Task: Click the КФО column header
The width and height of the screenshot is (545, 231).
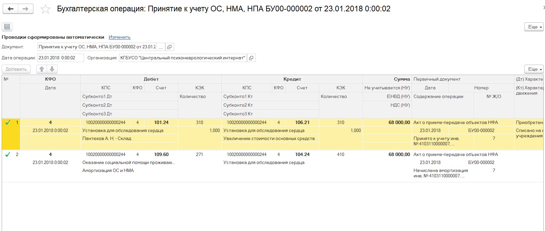Action: 50,79
